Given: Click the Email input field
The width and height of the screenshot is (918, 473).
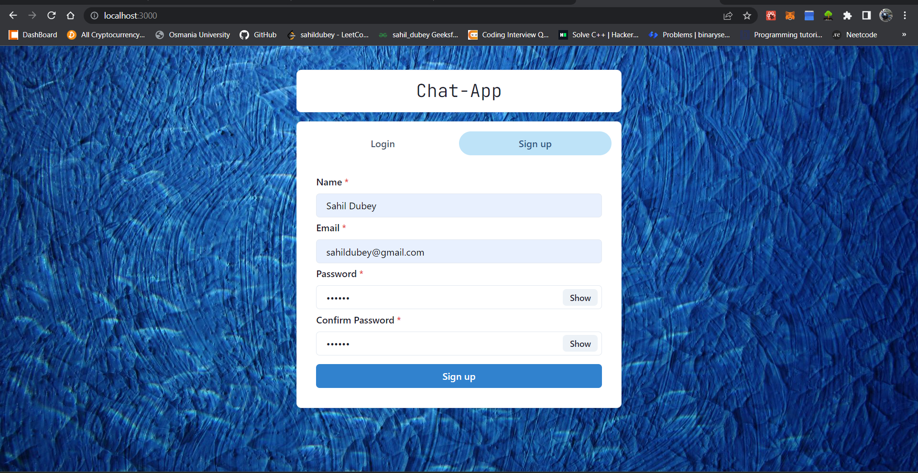Looking at the screenshot, I should click(x=459, y=252).
